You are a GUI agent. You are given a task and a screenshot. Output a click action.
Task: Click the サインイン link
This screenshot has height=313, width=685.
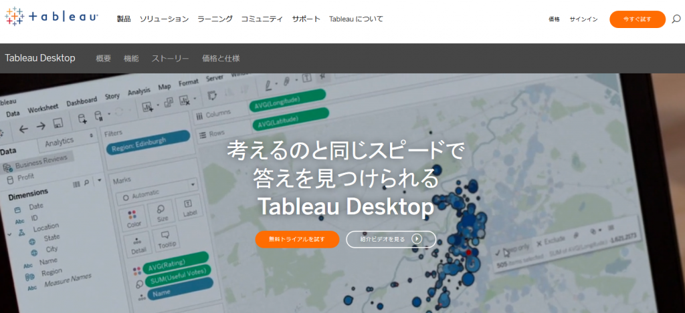(583, 19)
